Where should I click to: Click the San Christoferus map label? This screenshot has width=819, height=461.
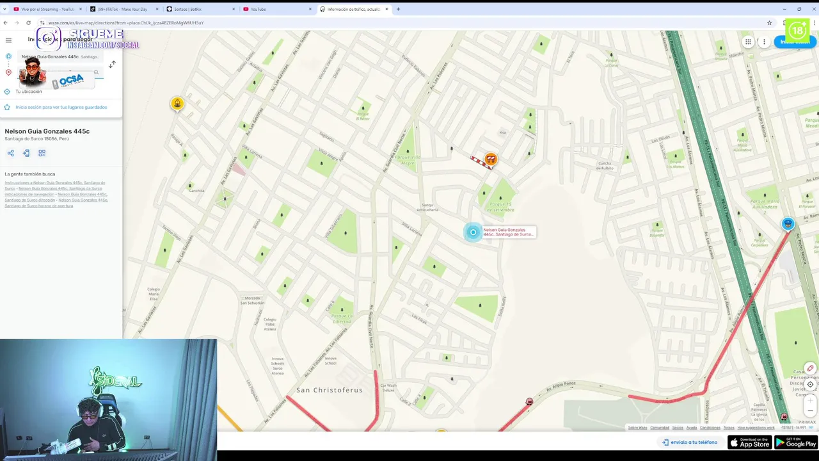click(x=330, y=390)
